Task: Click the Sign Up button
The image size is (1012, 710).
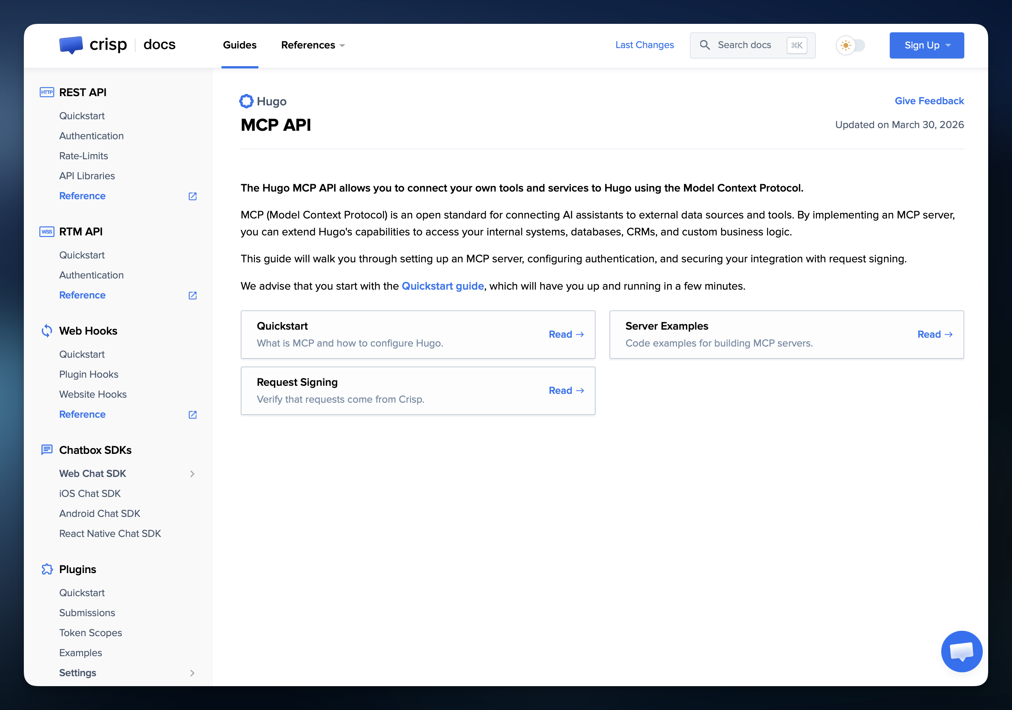Action: click(927, 45)
